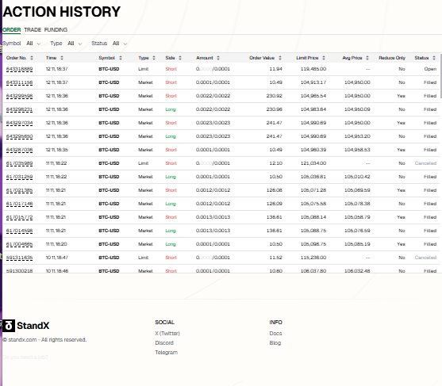This screenshot has width=442, height=386.
Task: Sort by Avg Price column arrows
Action: pos(367,58)
